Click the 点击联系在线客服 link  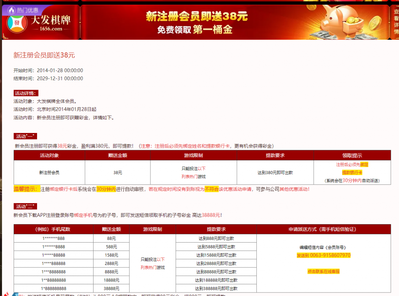click(323, 271)
